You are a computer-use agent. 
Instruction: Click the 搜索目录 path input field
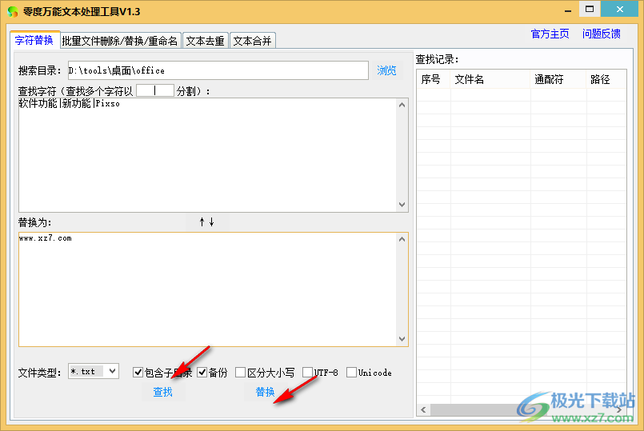218,70
